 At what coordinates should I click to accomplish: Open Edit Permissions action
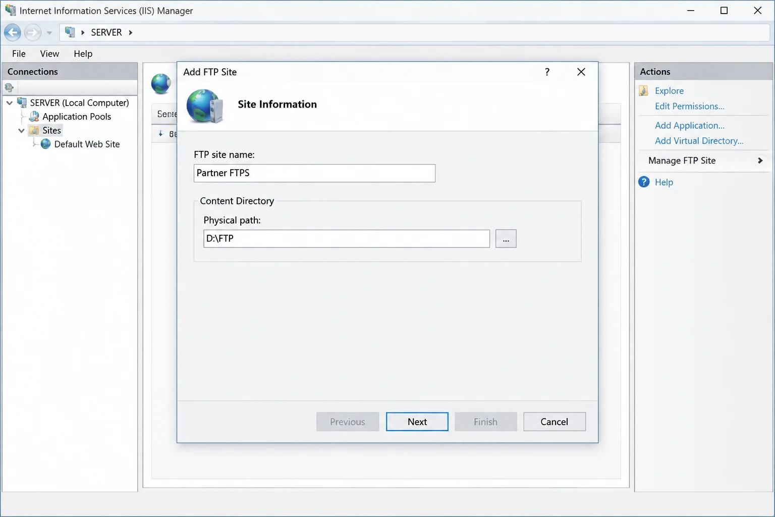pos(689,107)
